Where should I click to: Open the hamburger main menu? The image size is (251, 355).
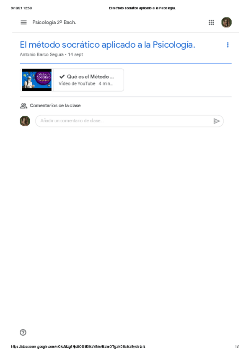[x=23, y=23]
